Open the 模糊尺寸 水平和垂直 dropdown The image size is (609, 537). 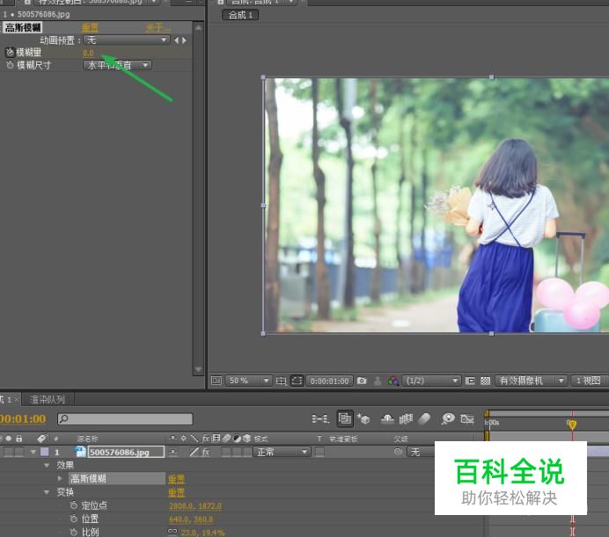[x=117, y=65]
